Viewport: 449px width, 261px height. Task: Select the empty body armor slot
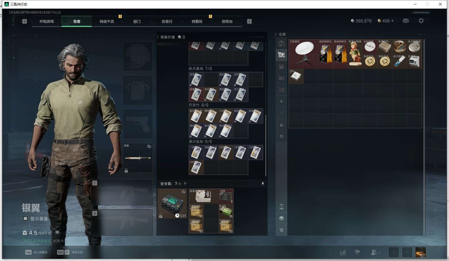pos(138,90)
